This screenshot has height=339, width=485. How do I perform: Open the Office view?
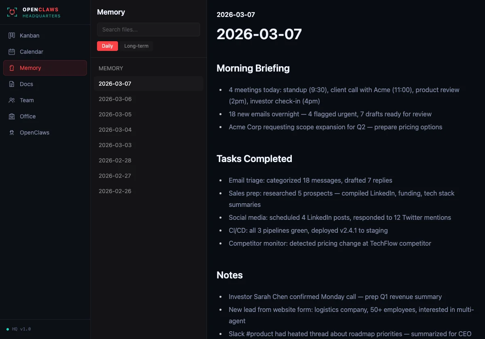pos(45,116)
